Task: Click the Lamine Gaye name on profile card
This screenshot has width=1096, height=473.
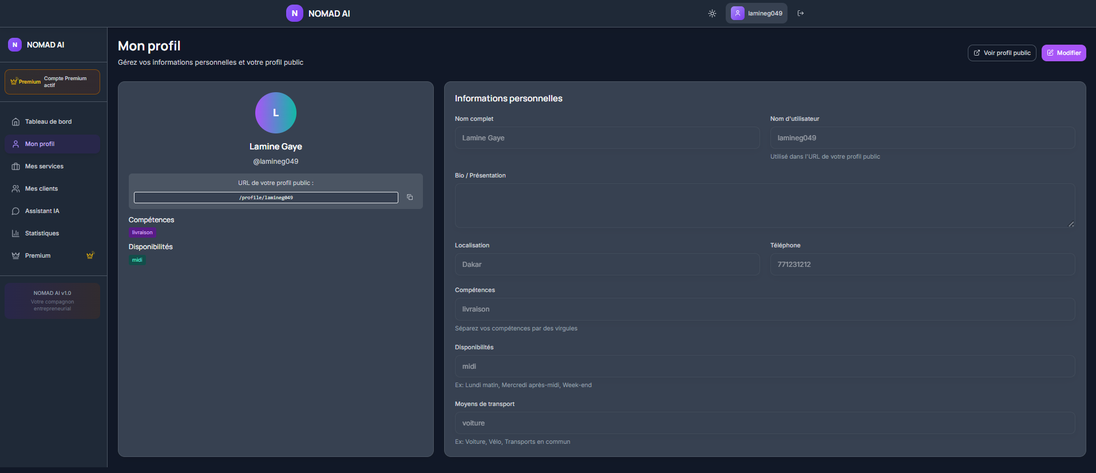Action: click(x=276, y=147)
